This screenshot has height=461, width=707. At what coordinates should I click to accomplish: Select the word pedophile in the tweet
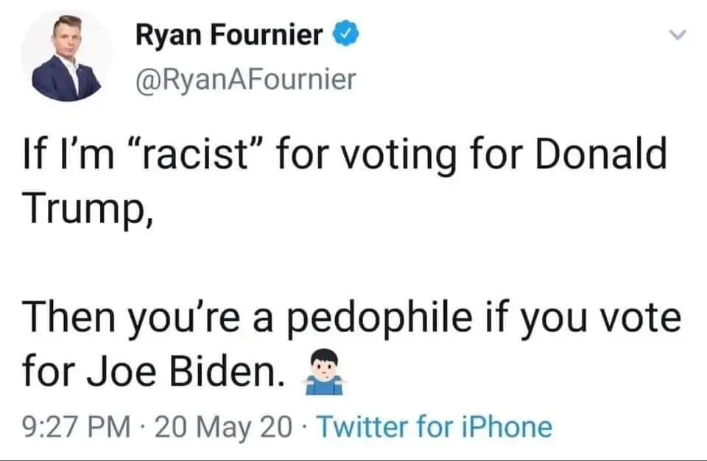point(377,319)
